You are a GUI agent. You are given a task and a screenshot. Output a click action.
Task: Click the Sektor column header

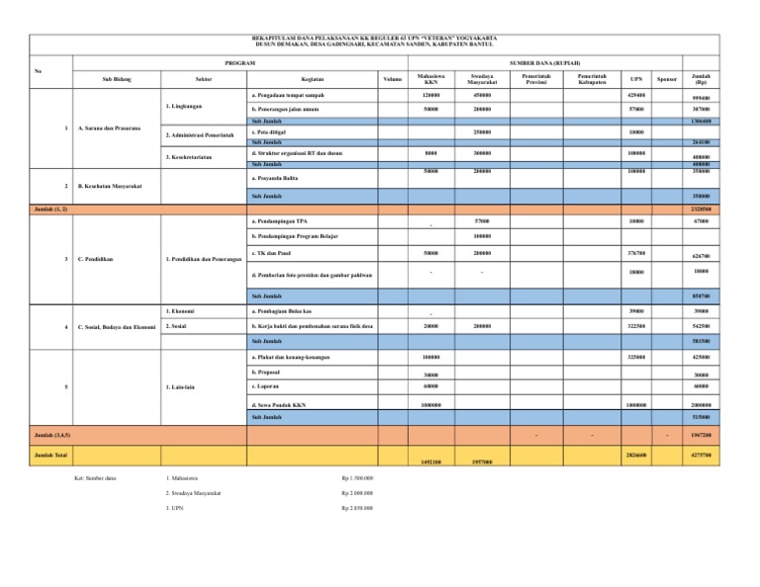(204, 79)
